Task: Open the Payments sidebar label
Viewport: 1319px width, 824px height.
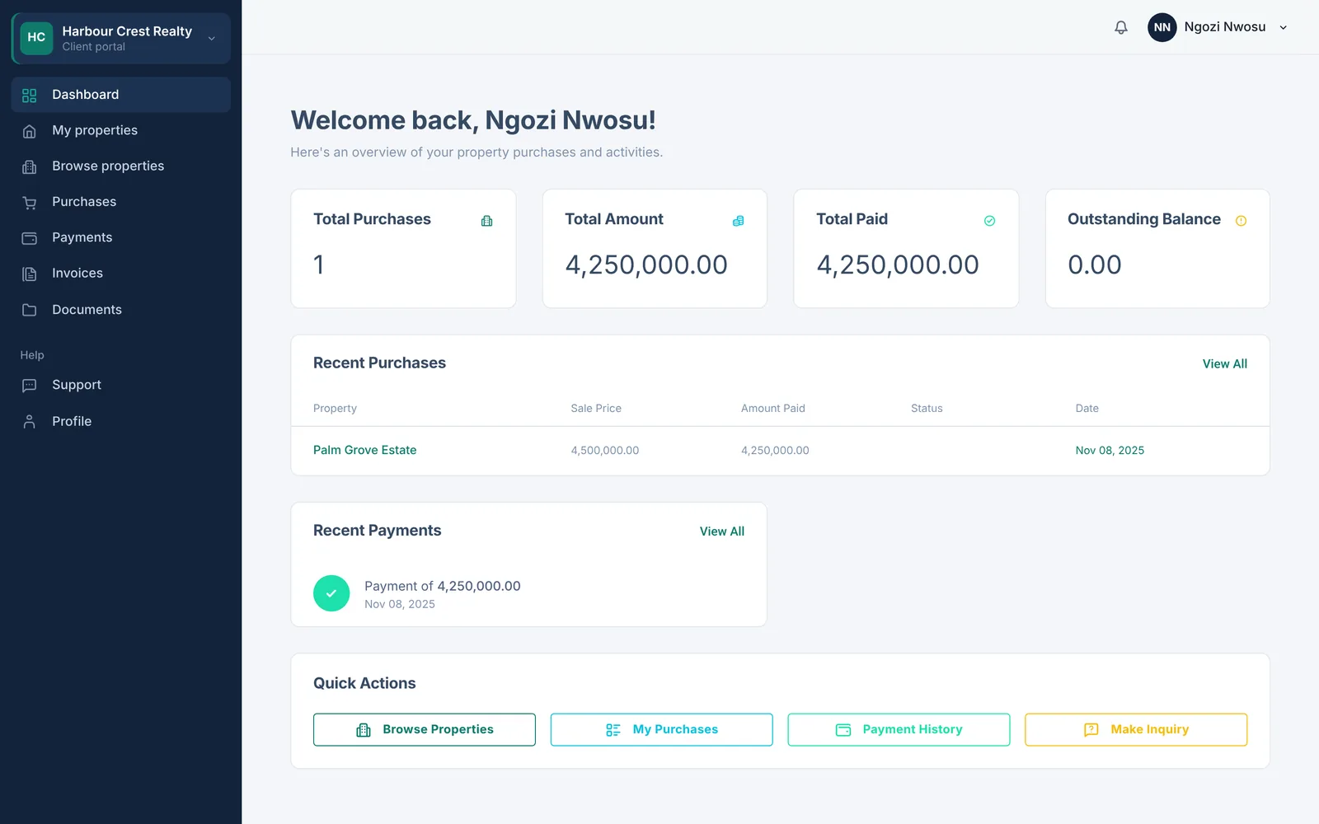Action: click(82, 237)
